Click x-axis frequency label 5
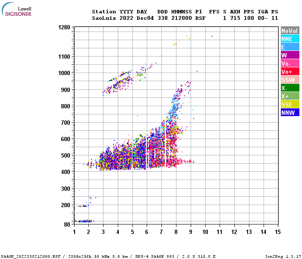 pos(132,232)
